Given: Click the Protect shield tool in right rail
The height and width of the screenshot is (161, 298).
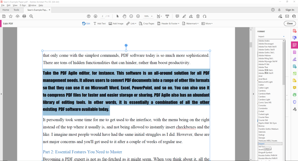Looking at the screenshot, I should (x=295, y=102).
